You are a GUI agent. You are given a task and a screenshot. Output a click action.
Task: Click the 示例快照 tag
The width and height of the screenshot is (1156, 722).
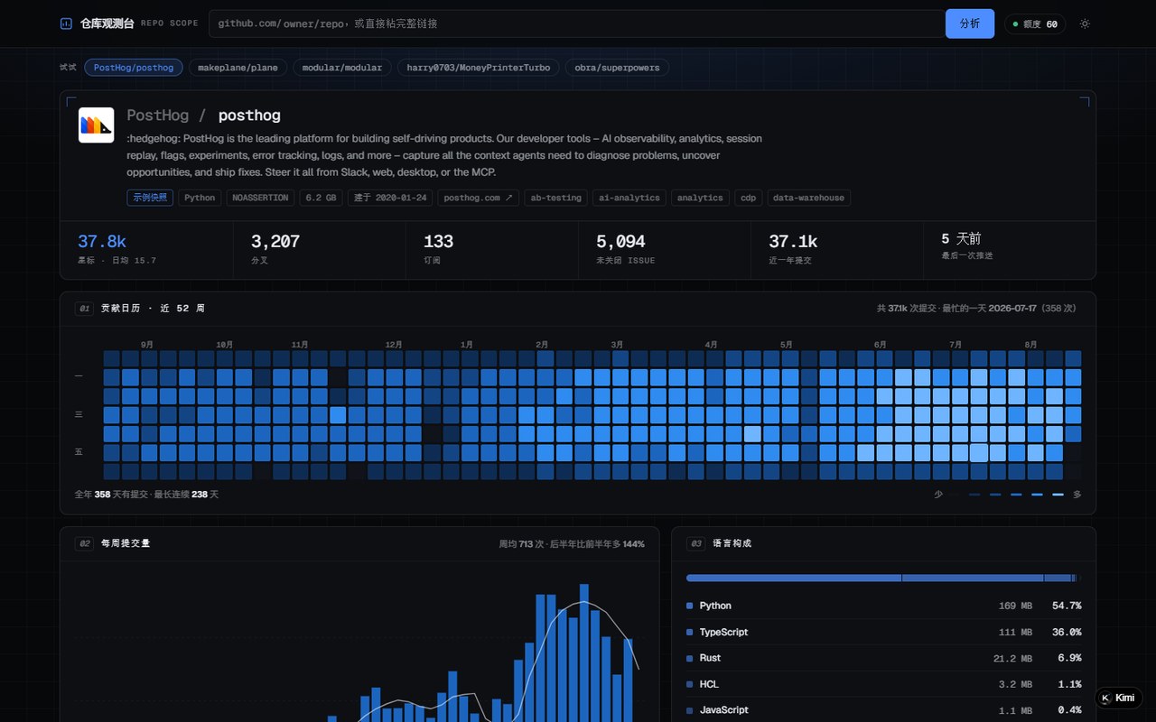tap(150, 198)
